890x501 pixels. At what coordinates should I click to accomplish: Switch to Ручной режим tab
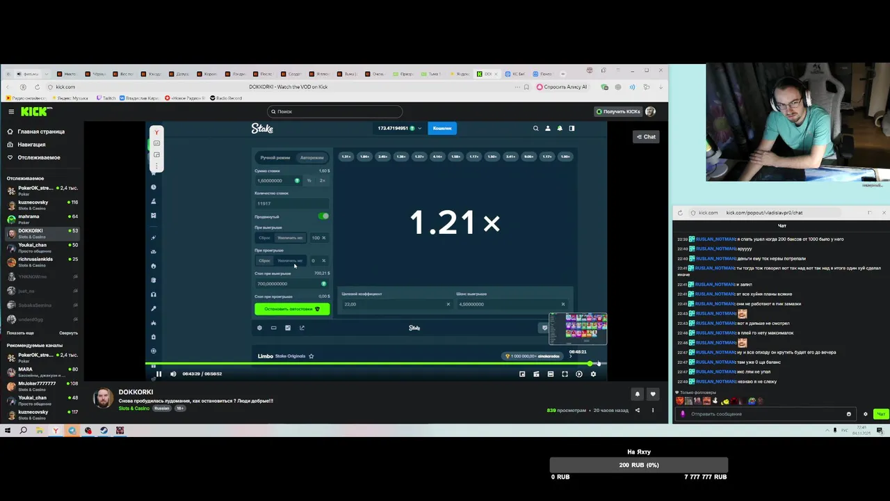tap(275, 158)
